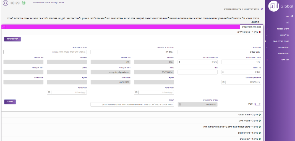Collapse חלק 1 – פרטים כלליים section
The image size is (295, 141).
259,32
